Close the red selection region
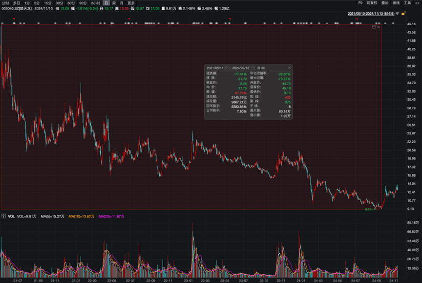 (x=379, y=27)
